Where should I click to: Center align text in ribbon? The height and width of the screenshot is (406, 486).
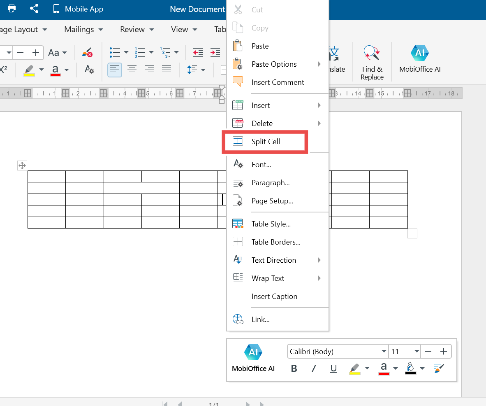[x=132, y=70]
